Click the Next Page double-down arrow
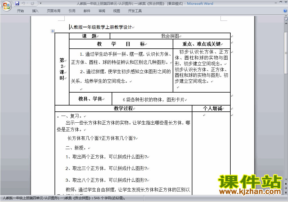Screen dimensions: 288x202 point(286,192)
